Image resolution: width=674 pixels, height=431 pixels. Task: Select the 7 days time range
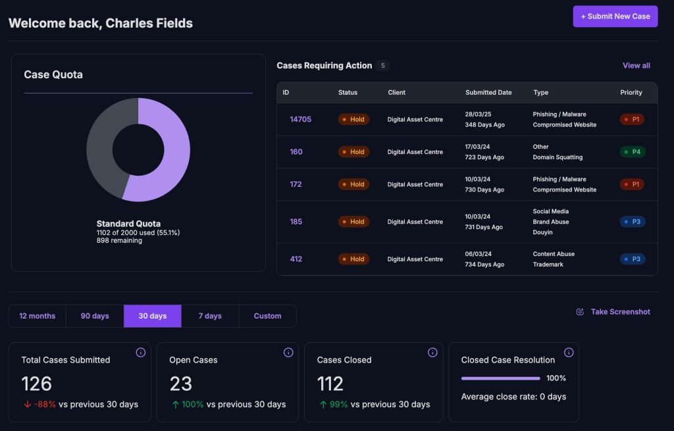(210, 316)
